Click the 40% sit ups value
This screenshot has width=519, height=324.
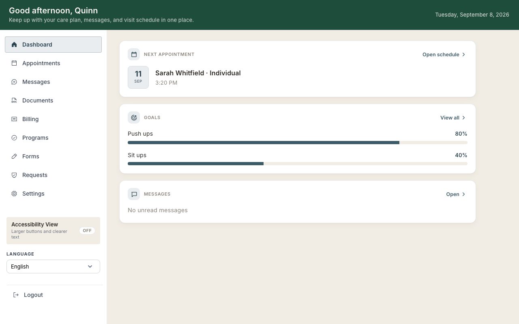(461, 155)
